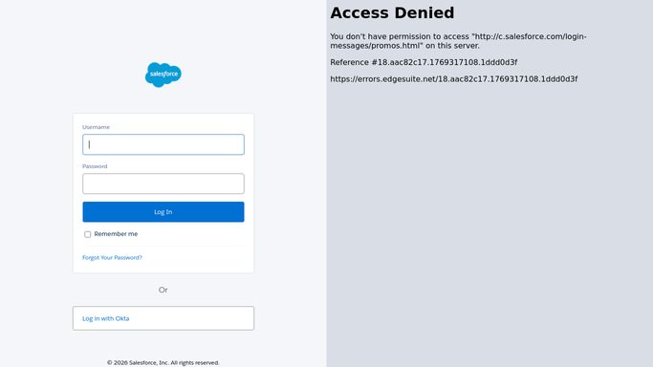Click the Access Denied heading
The width and height of the screenshot is (653, 367).
[392, 12]
